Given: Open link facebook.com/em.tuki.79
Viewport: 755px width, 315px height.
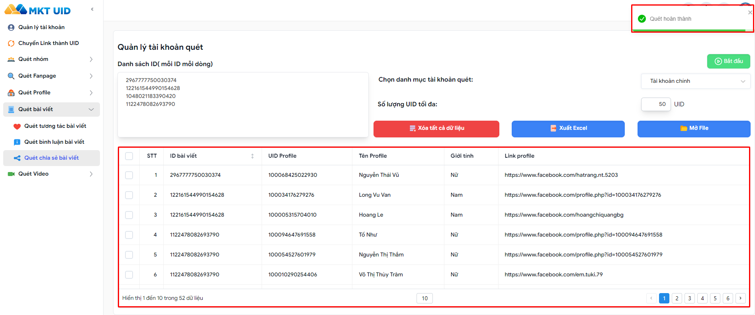Looking at the screenshot, I should coord(554,275).
